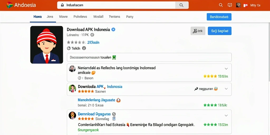Open the Demnload Dgaguran link

94,114
